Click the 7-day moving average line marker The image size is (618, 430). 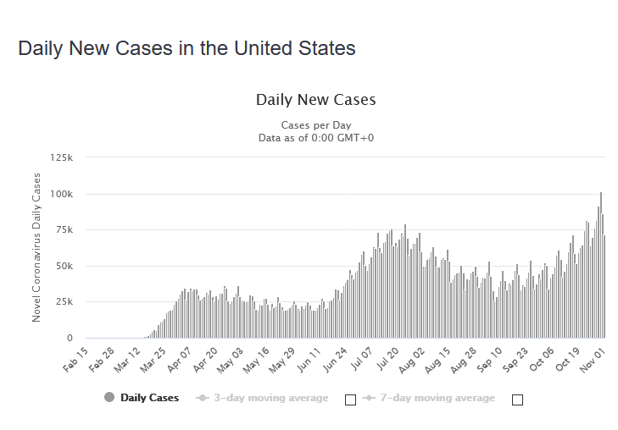[x=370, y=398]
